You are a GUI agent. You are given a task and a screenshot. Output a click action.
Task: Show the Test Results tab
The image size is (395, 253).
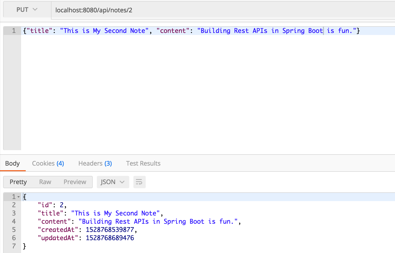pyautogui.click(x=143, y=164)
